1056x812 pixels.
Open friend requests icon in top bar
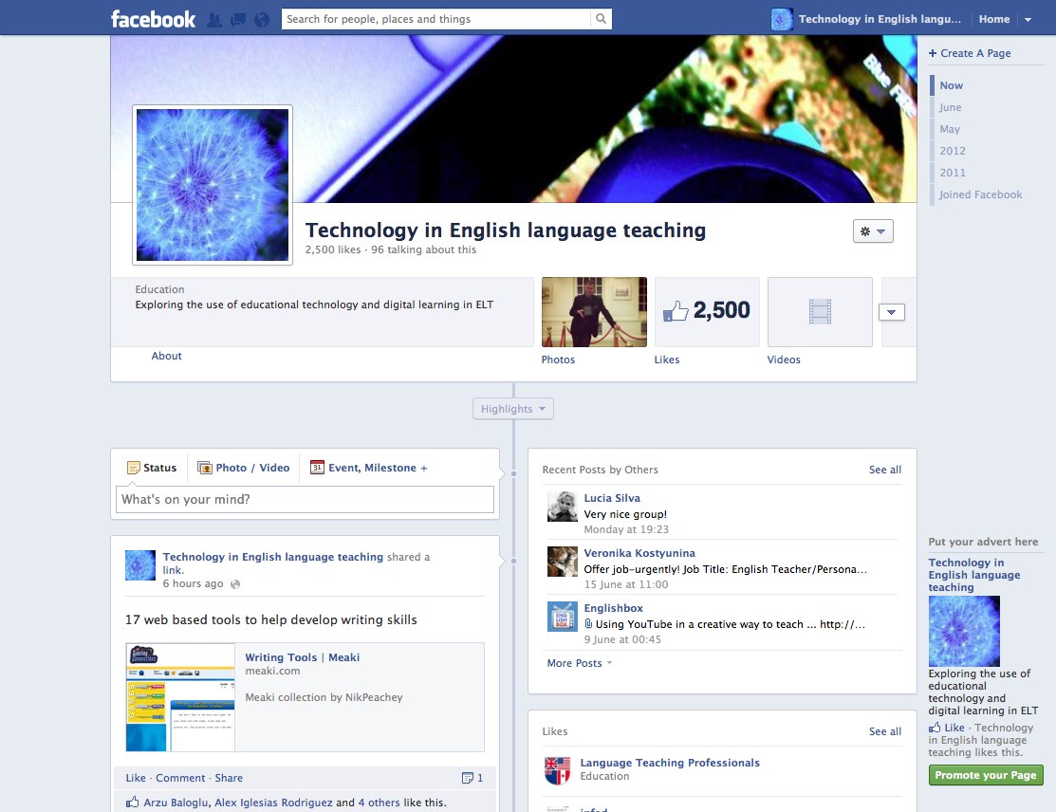coord(214,20)
